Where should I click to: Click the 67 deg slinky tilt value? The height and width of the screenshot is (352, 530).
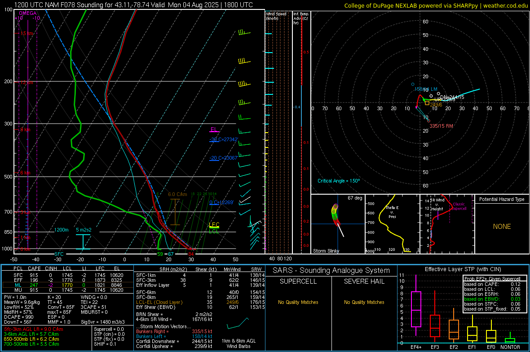[355, 198]
